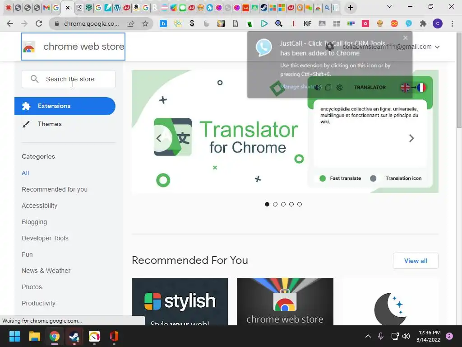462x347 pixels.
Task: Show hidden system tray icons
Action: point(368,336)
